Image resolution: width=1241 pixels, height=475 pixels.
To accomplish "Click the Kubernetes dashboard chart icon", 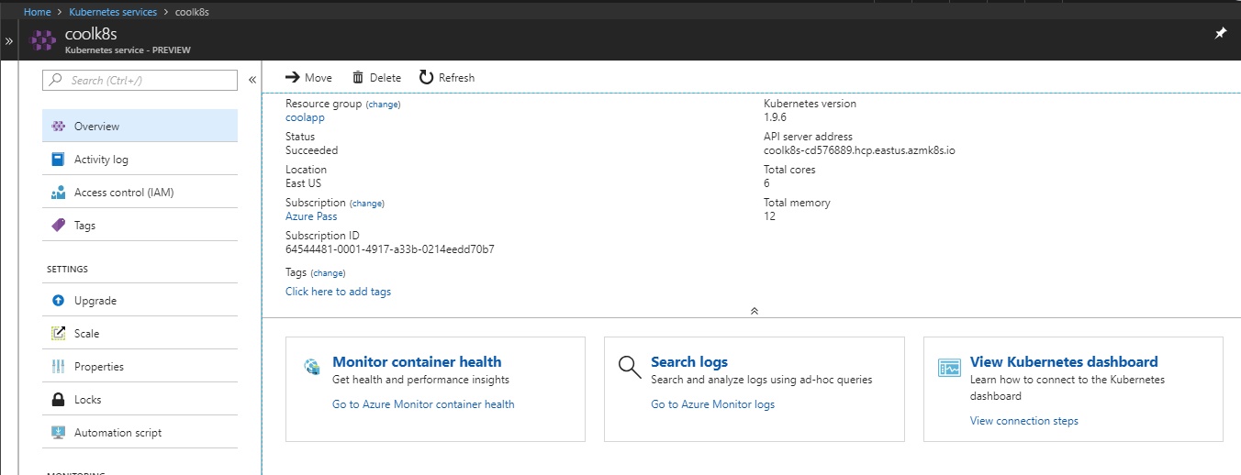I will click(949, 368).
